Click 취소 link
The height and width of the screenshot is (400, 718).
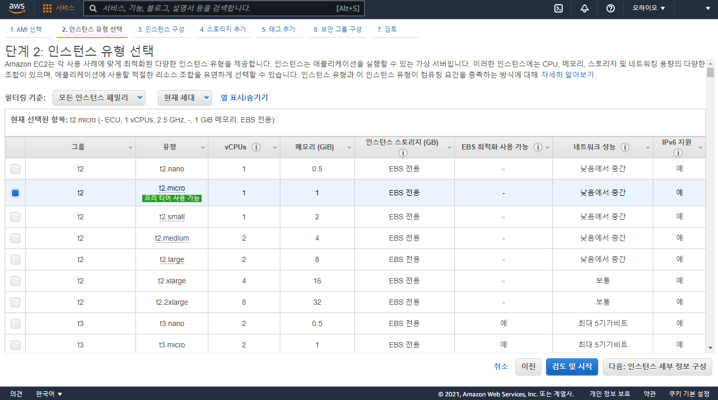[501, 367]
